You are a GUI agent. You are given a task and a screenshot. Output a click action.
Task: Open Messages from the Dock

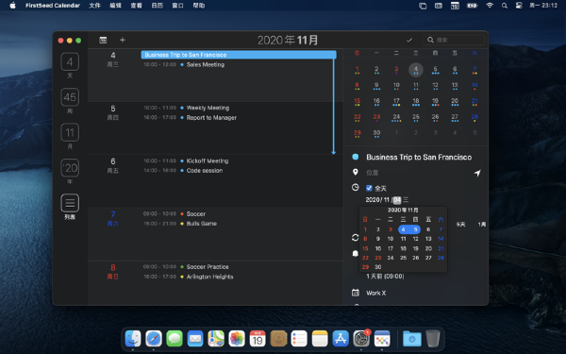click(175, 339)
